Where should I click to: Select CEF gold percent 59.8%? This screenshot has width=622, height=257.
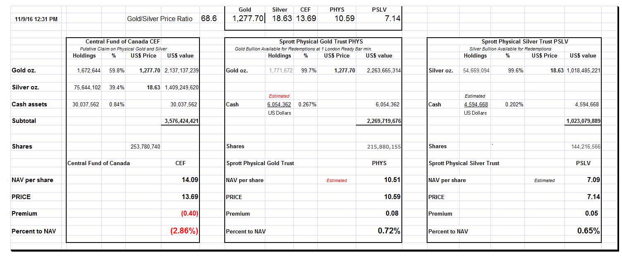click(x=117, y=71)
